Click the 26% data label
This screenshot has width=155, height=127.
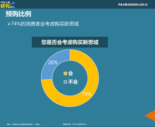pos(53,63)
